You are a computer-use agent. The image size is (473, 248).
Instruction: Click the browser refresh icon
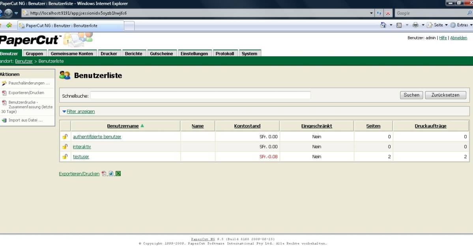coord(380,13)
